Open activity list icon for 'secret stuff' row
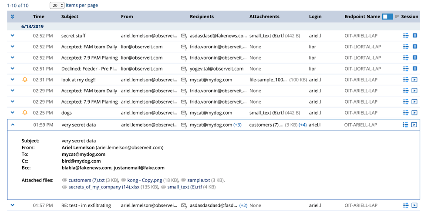This screenshot has height=212, width=424. (x=406, y=36)
